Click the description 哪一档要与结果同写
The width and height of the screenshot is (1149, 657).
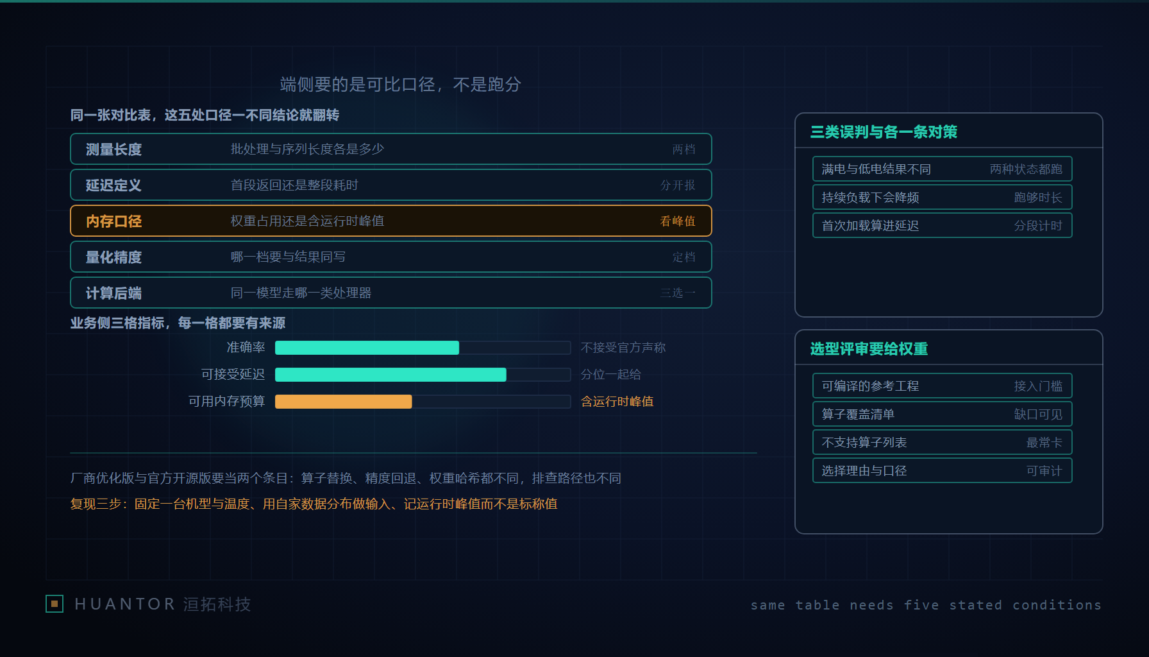(288, 257)
